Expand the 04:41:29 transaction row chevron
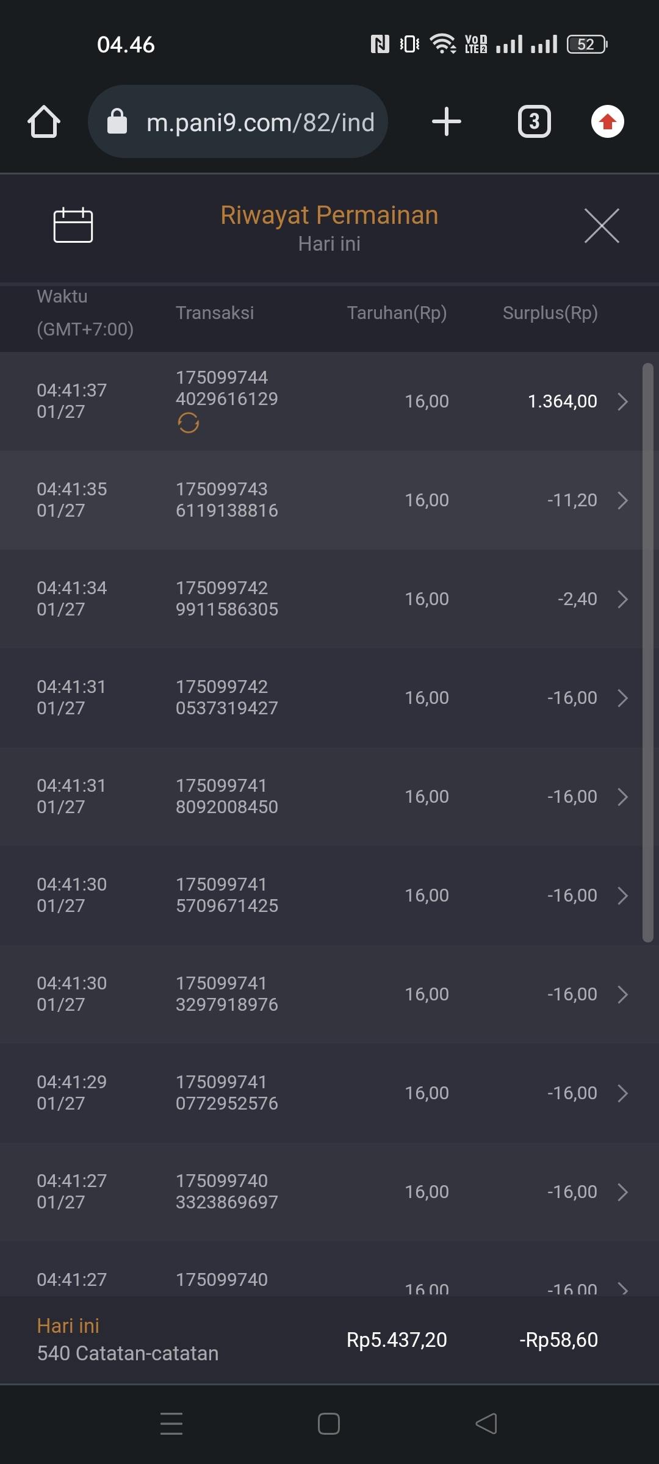The width and height of the screenshot is (659, 1464). pyautogui.click(x=622, y=1093)
